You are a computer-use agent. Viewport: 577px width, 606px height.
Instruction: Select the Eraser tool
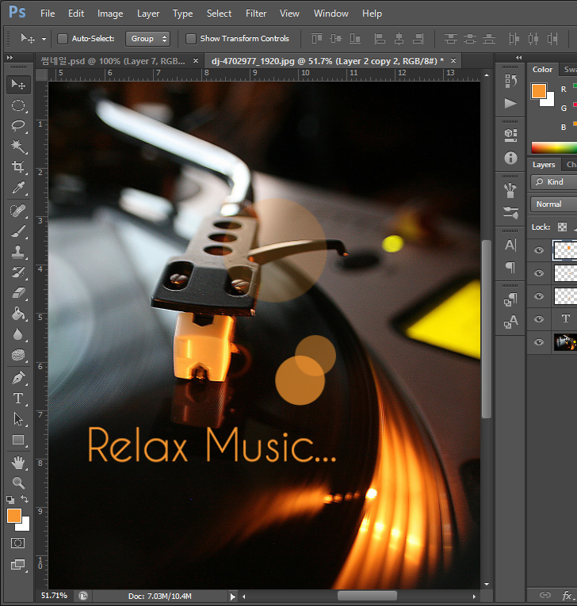17,293
